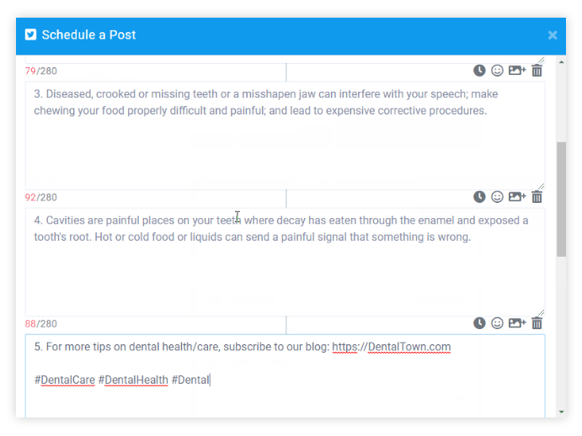This screenshot has width=582, height=436.
Task: Click trash icon in the 88/280 row
Action: pyautogui.click(x=537, y=323)
